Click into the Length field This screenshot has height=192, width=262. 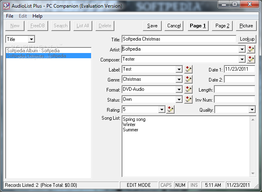(x=235, y=89)
